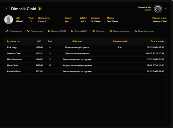Click the Руководство column header

click(13, 41)
